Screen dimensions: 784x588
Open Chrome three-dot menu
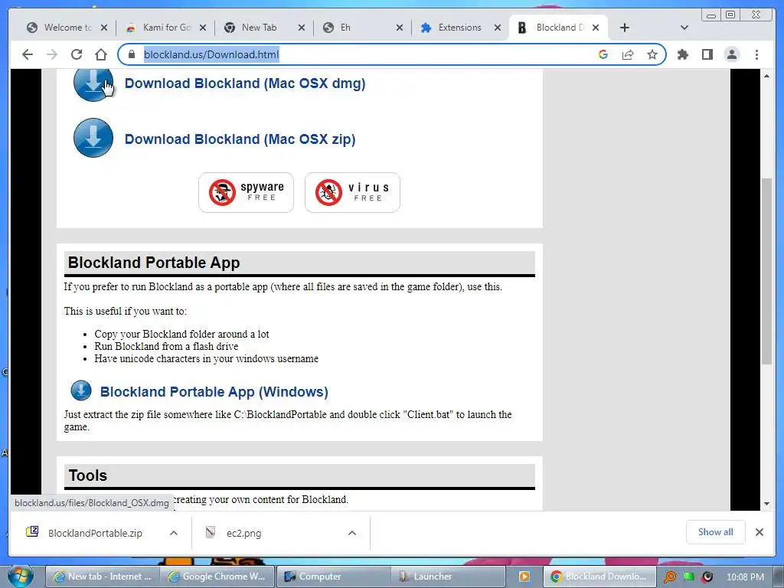coord(756,54)
